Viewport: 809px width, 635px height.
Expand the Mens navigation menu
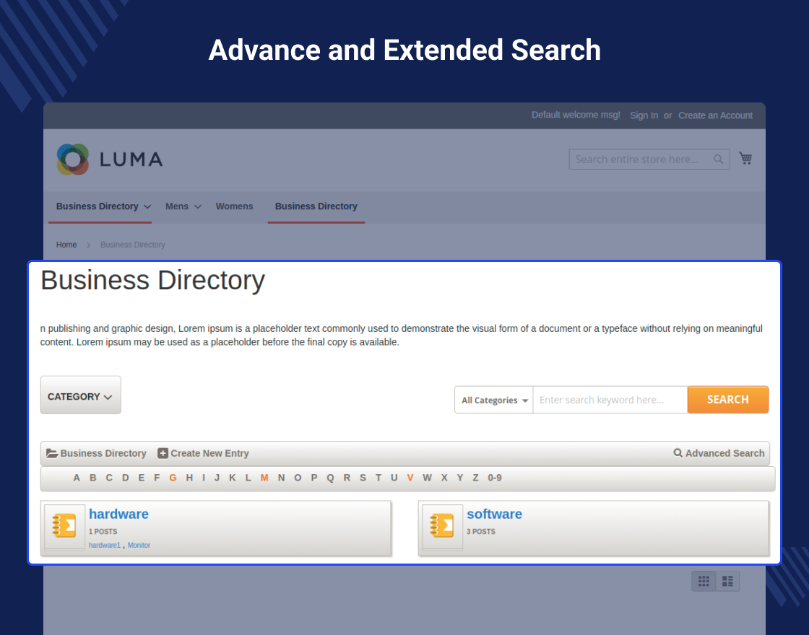183,206
